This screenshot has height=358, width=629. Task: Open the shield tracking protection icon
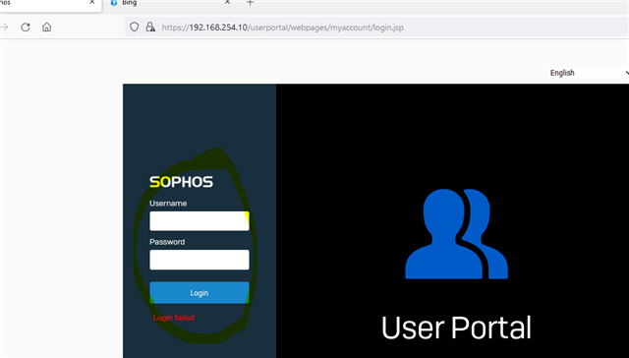tap(134, 28)
